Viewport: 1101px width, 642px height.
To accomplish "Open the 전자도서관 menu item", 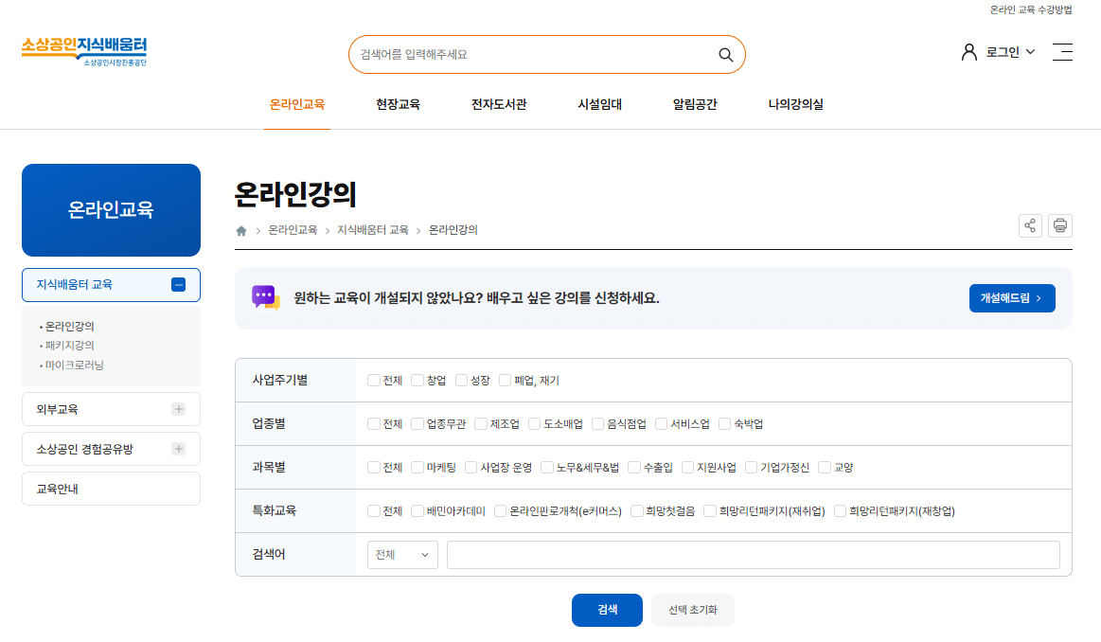I will (x=499, y=105).
